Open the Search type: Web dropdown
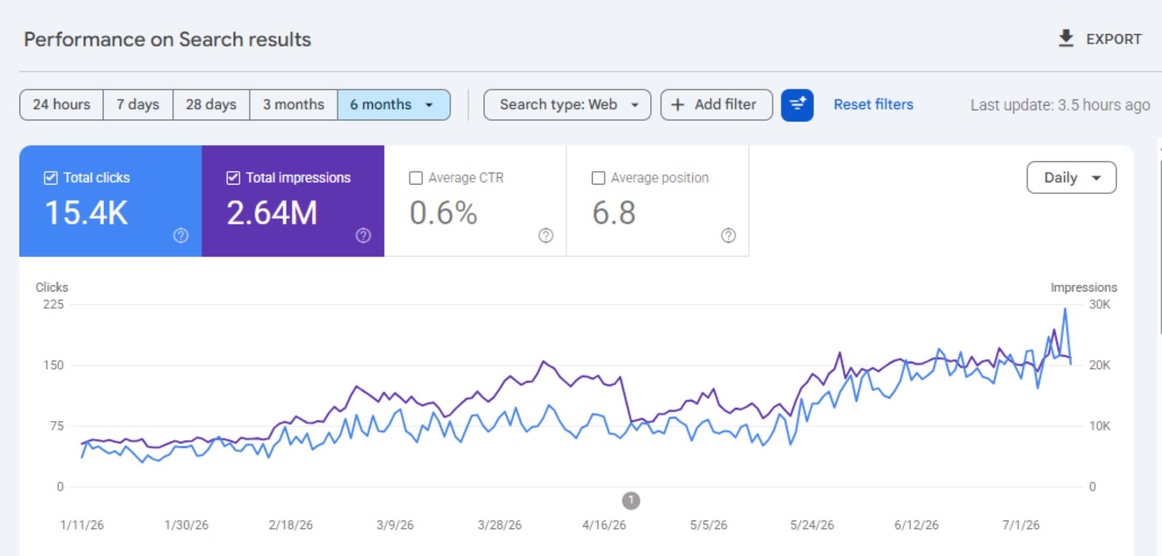 (567, 105)
